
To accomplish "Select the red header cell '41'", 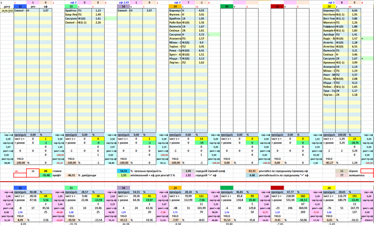I will click(x=277, y=6).
